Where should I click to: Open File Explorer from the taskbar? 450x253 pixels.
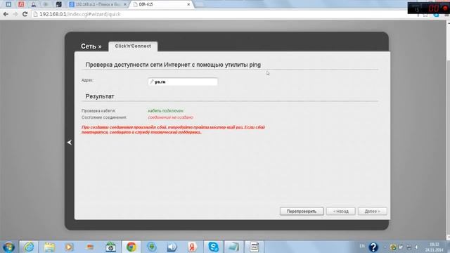pos(49,247)
